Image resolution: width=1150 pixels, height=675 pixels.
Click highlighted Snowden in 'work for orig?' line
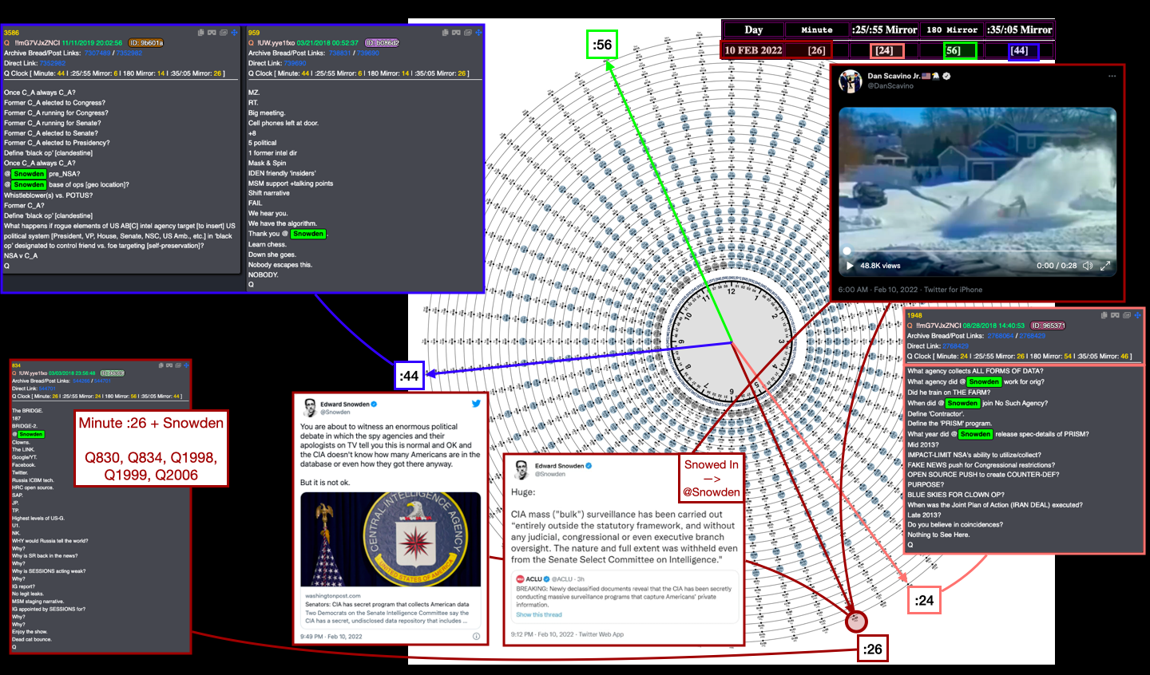(984, 381)
